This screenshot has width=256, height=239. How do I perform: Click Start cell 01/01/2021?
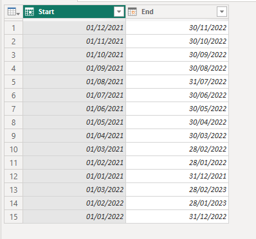click(x=74, y=176)
